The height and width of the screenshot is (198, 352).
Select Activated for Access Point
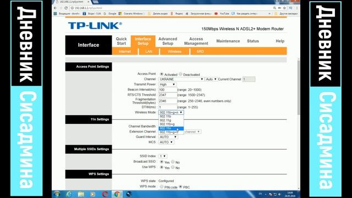click(161, 74)
